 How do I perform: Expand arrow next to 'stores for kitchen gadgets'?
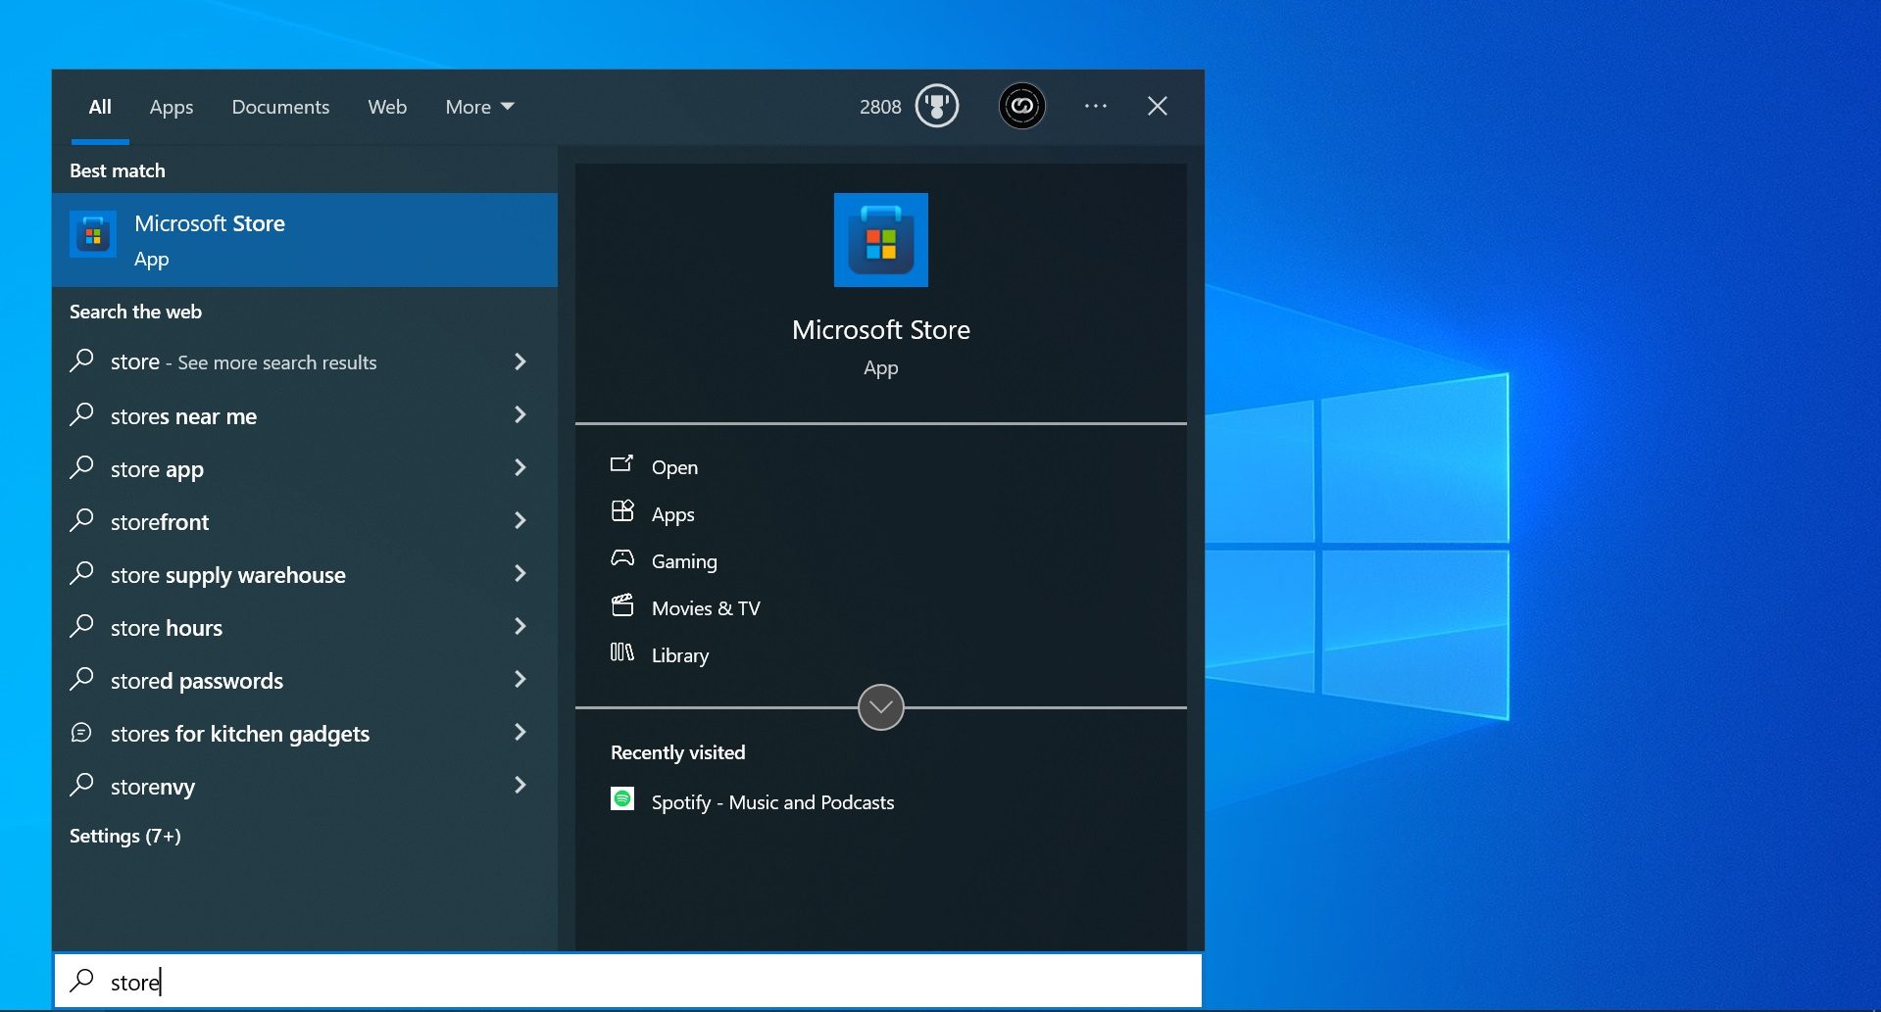pos(520,732)
